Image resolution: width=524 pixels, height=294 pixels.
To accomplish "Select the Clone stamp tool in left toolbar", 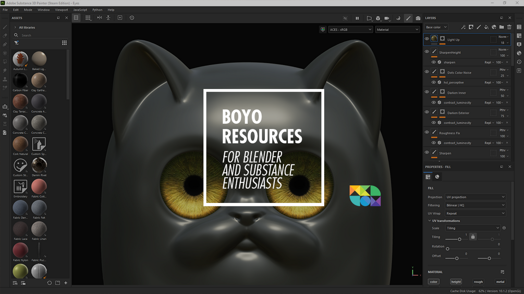I will tap(5, 79).
